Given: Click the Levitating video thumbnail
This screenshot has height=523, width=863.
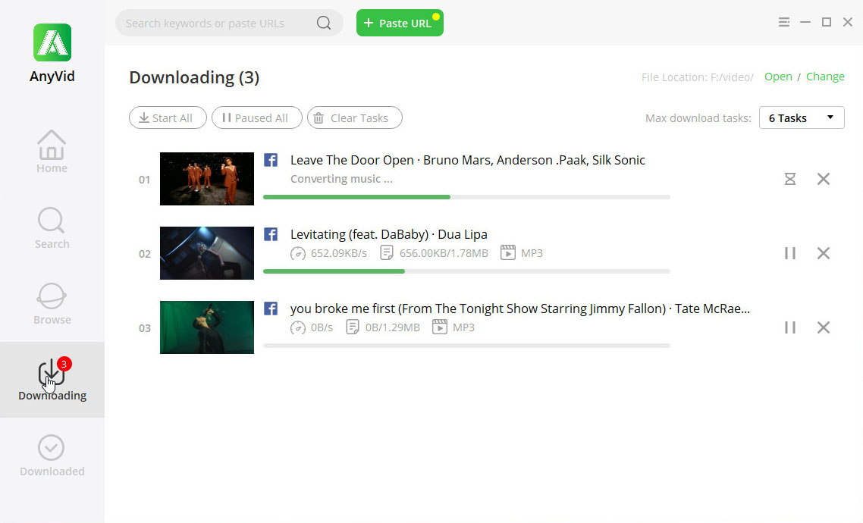Looking at the screenshot, I should (207, 253).
